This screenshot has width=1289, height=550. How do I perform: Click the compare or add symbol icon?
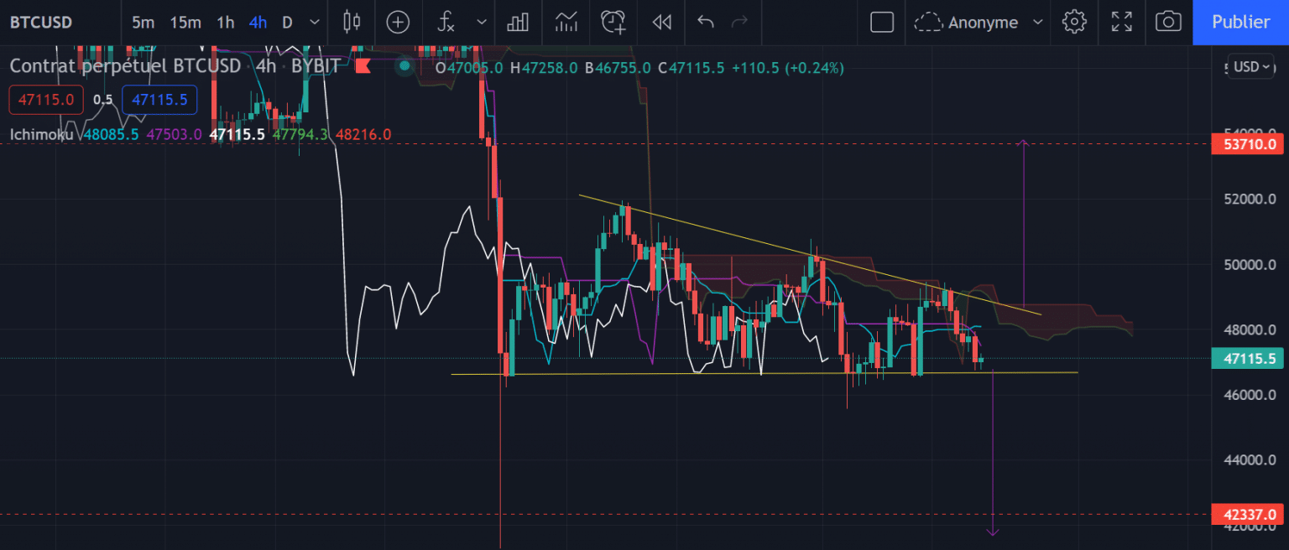398,22
